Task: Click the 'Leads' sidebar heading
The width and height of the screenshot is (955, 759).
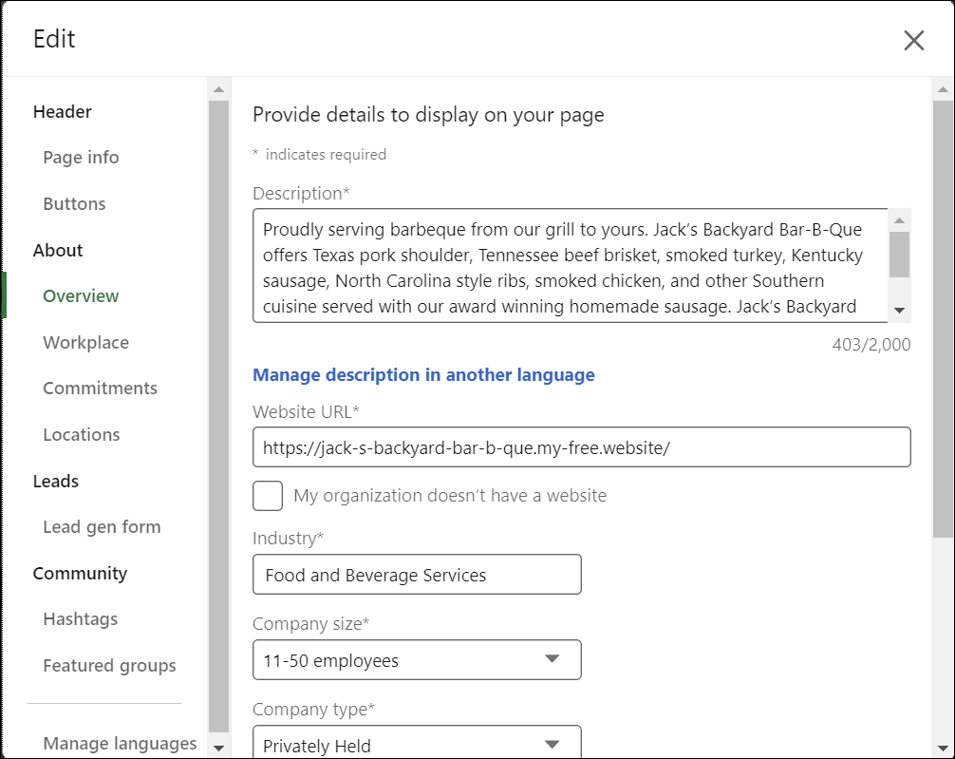Action: pyautogui.click(x=56, y=481)
